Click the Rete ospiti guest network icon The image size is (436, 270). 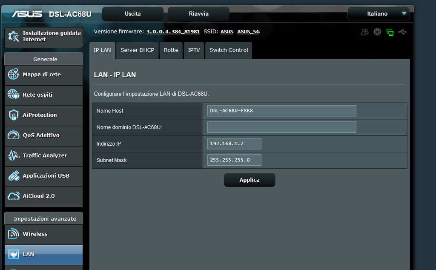click(13, 94)
